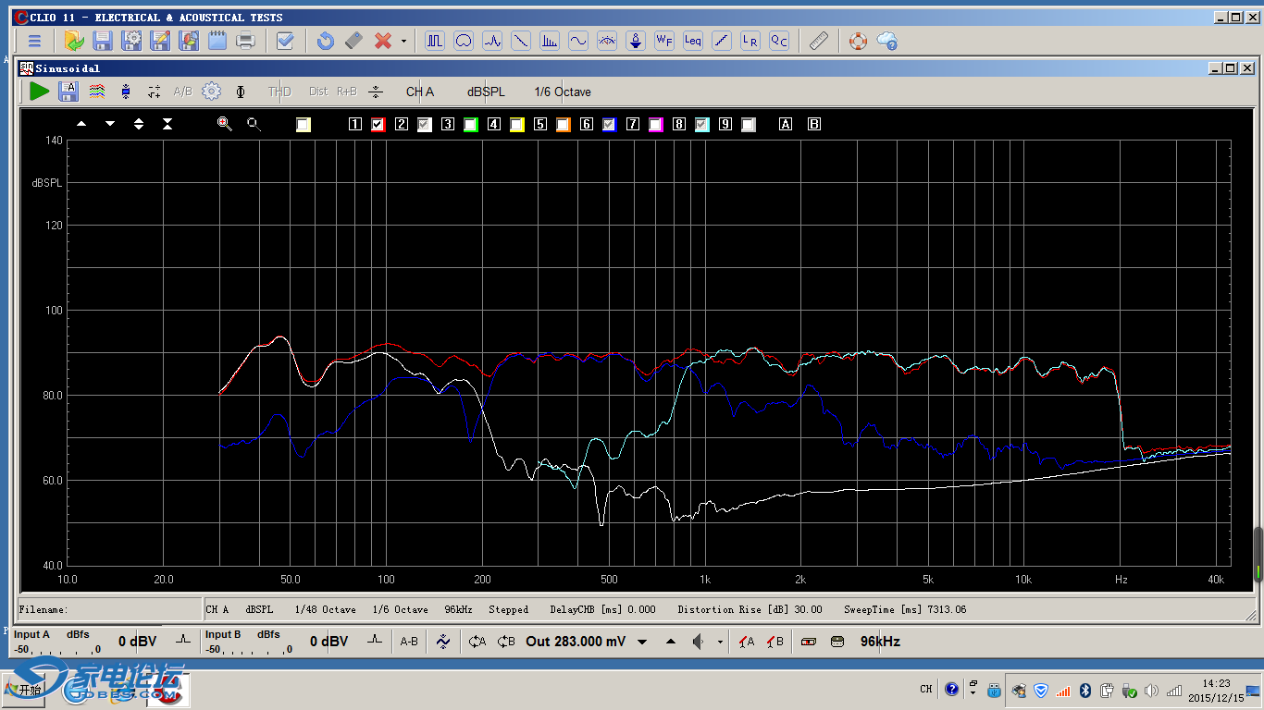Expand the output level dropdown arrow
1264x710 pixels.
point(642,642)
